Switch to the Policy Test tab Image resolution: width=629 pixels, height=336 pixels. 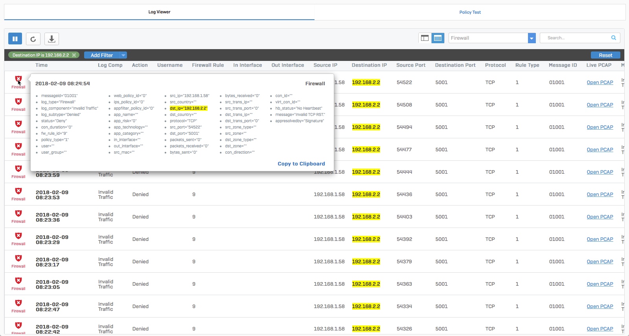click(470, 12)
